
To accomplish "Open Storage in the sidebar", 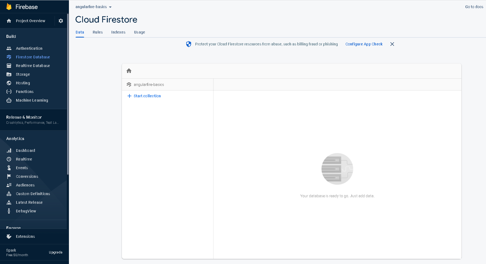I will (23, 74).
